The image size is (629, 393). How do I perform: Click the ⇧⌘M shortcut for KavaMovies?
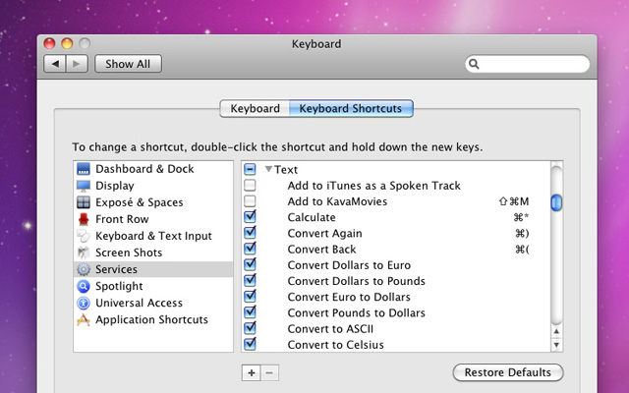click(x=514, y=201)
